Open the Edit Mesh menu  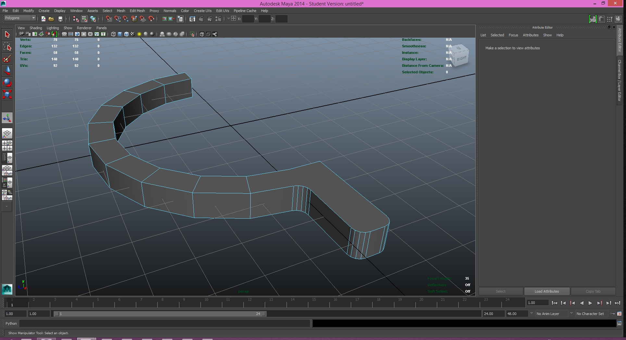click(x=137, y=11)
